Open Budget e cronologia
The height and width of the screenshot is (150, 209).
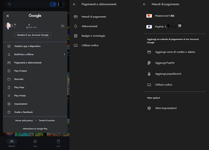tap(93, 36)
